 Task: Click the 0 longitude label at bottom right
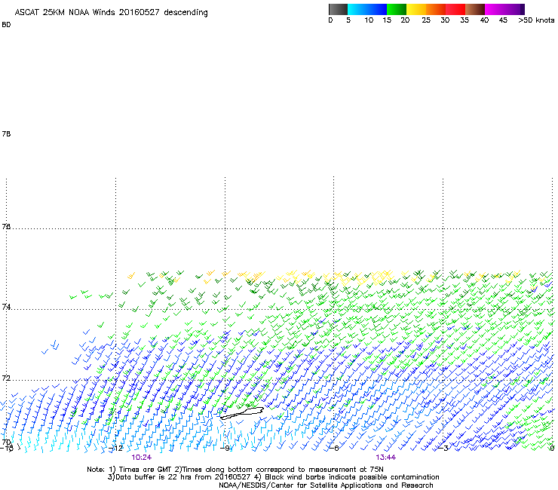552,448
